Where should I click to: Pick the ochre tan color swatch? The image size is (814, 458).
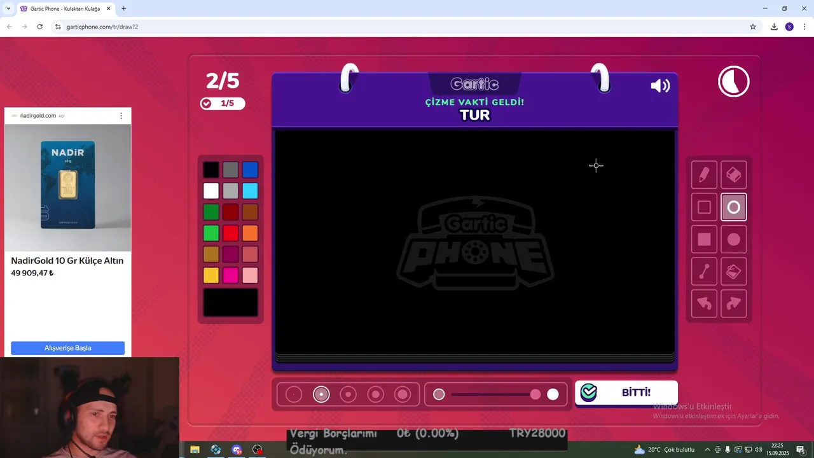[x=211, y=254]
